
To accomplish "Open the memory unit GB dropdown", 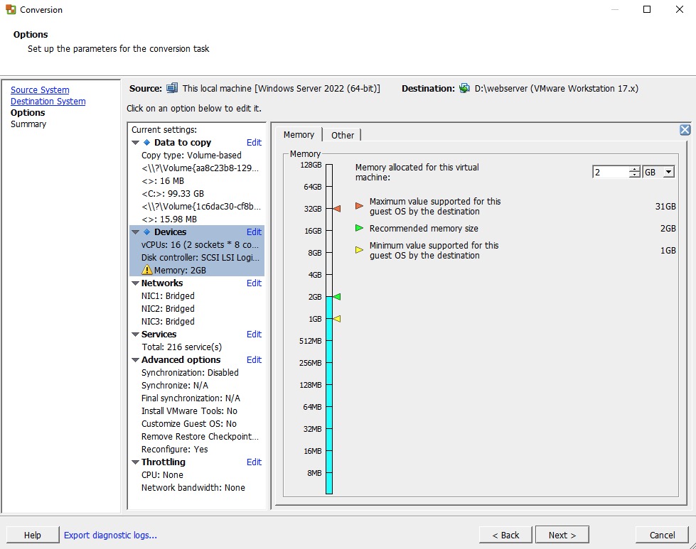I will [669, 172].
